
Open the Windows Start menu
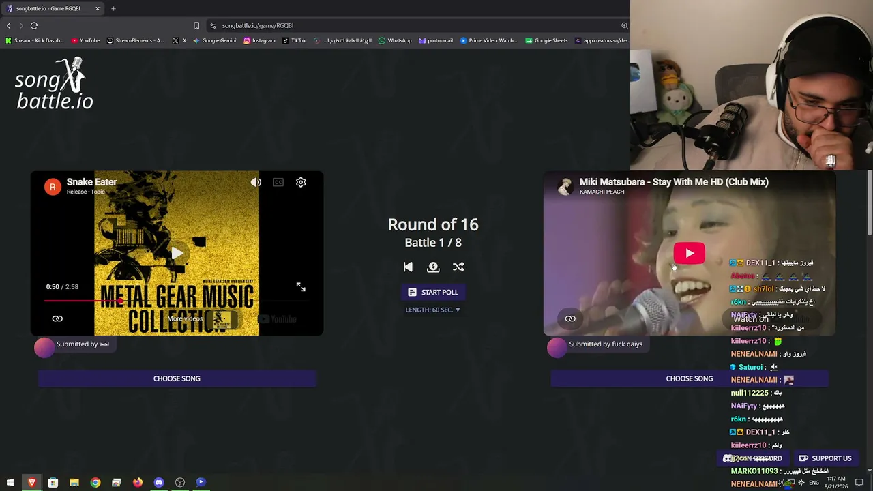[x=10, y=483]
